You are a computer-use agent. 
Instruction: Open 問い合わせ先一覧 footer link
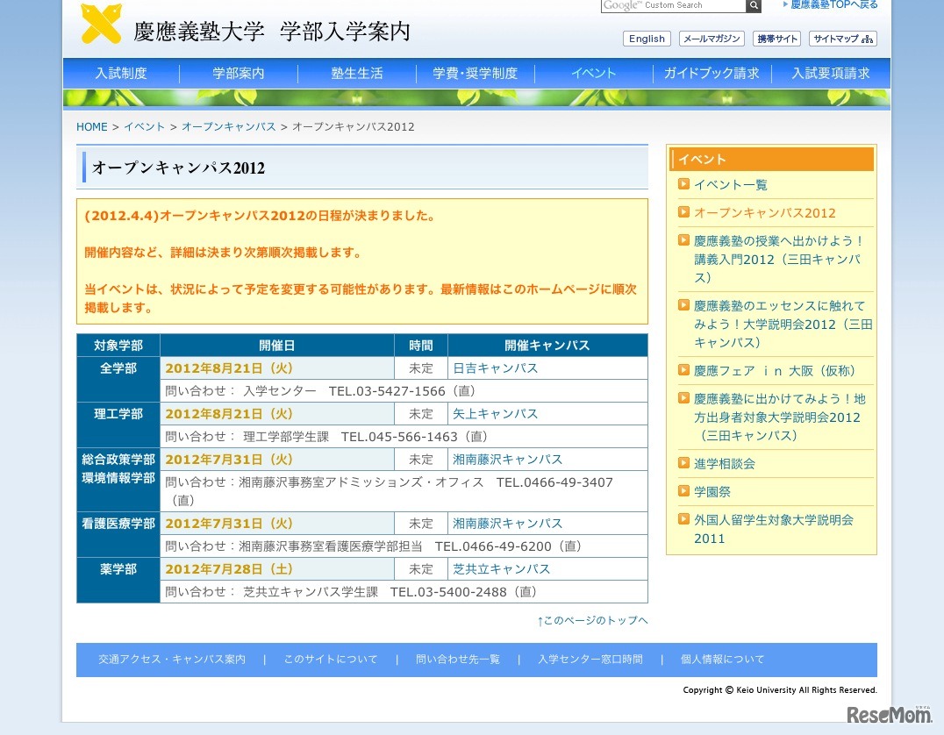(458, 660)
